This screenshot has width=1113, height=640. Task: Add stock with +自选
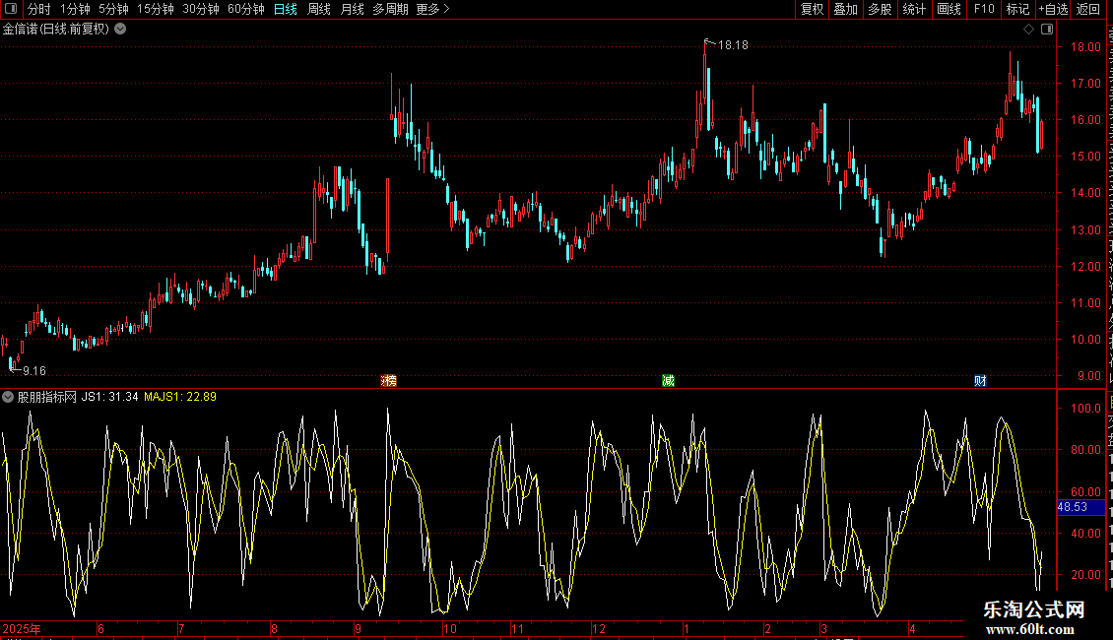[1053, 9]
